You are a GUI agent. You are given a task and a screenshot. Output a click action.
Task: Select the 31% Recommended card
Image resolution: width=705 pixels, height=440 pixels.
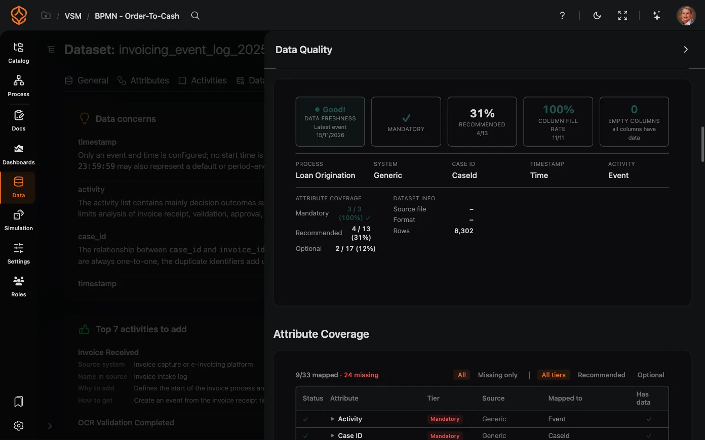482,121
